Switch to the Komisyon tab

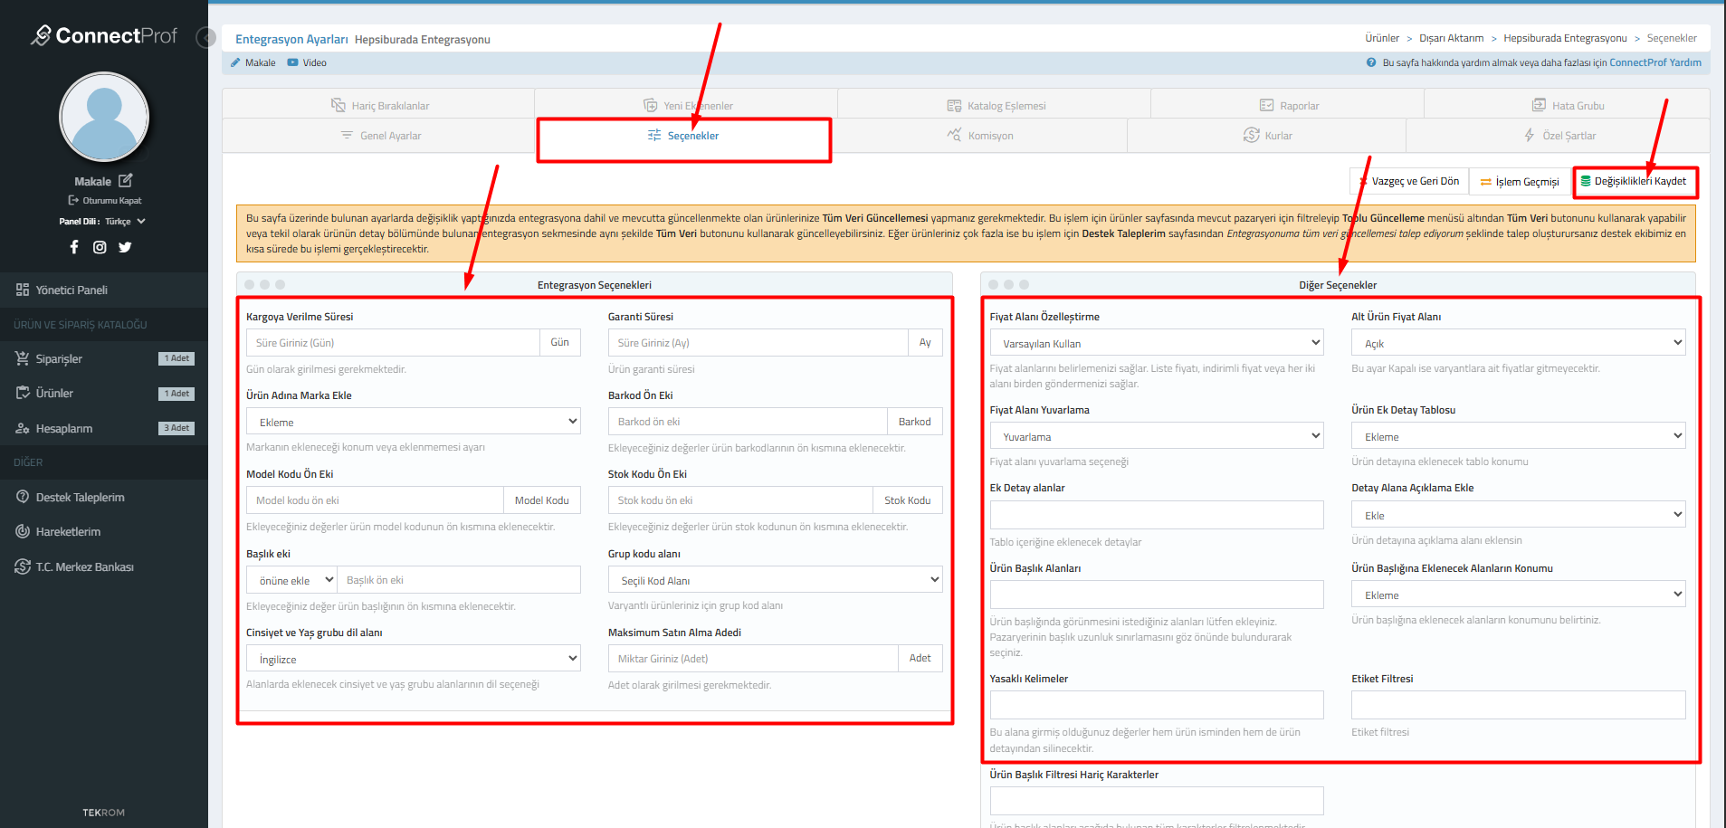click(980, 136)
